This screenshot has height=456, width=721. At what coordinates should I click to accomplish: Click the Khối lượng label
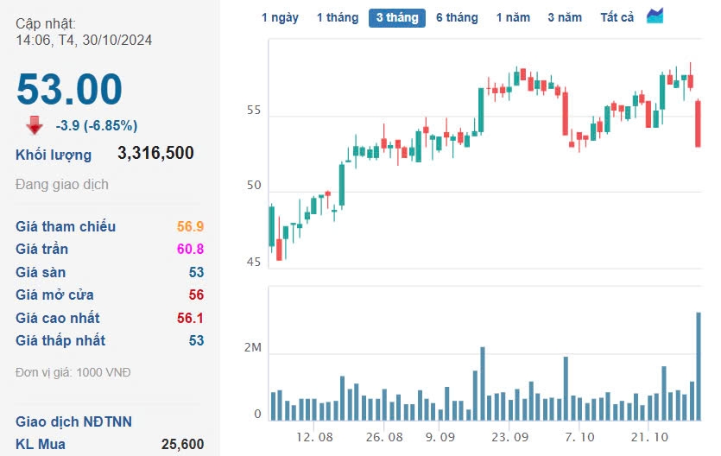click(54, 155)
